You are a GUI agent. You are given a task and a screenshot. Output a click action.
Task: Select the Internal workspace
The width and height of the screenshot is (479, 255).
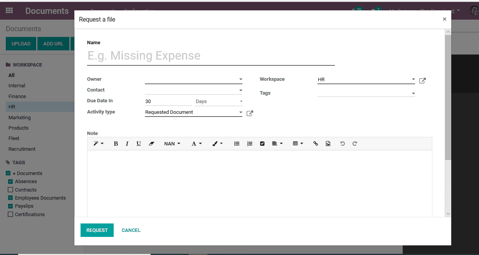17,86
